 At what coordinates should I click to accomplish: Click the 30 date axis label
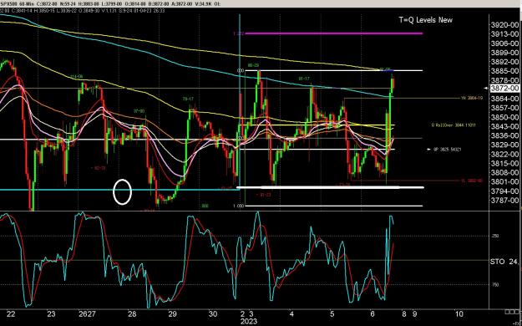pyautogui.click(x=213, y=313)
